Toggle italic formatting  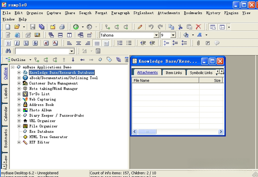tap(17, 43)
